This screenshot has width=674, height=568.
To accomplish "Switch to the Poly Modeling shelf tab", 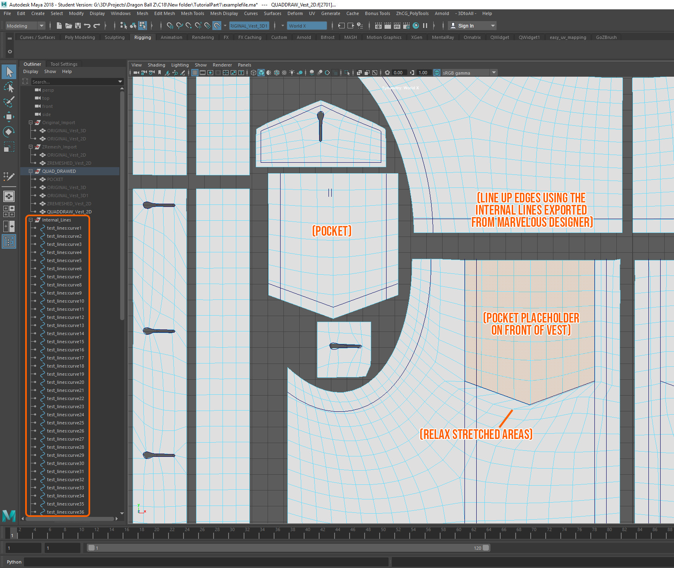I will pos(80,37).
